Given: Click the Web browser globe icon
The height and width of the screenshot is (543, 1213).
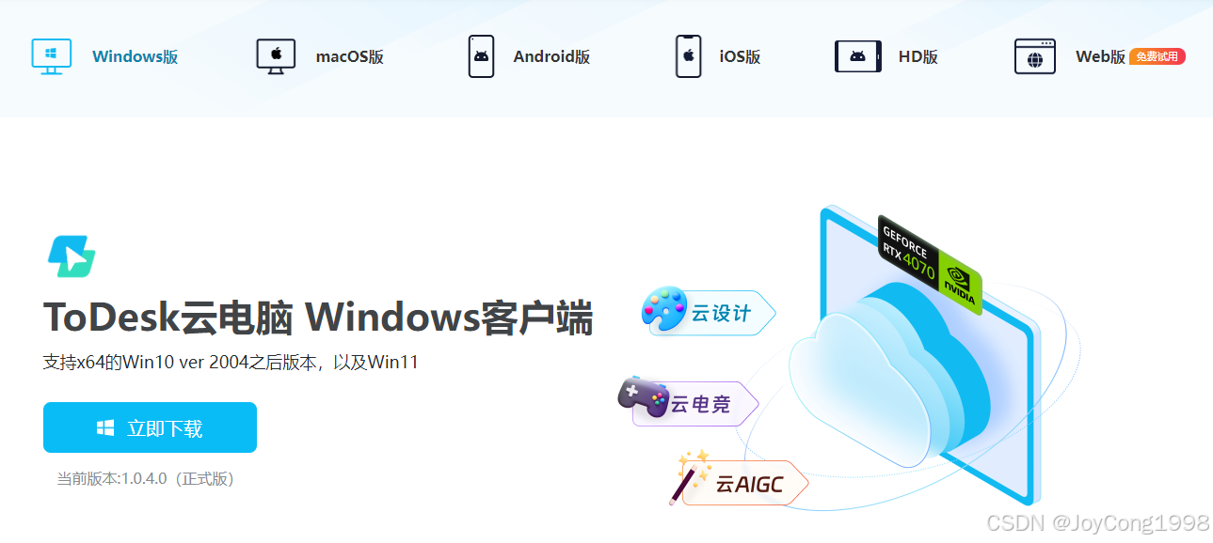Looking at the screenshot, I should 1034,56.
